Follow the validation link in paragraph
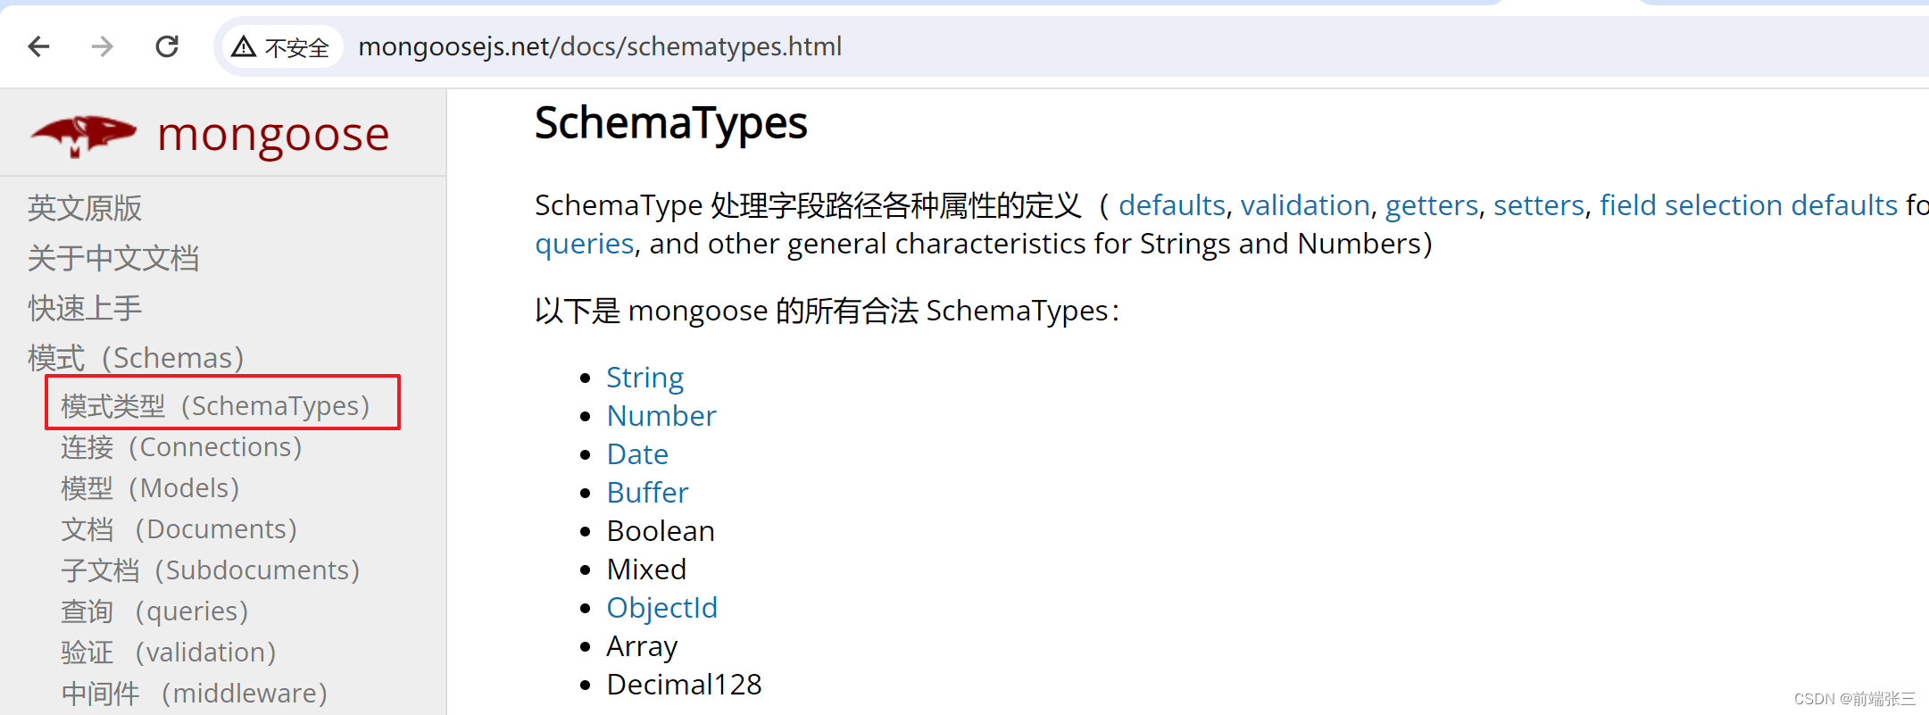 pos(1305,205)
